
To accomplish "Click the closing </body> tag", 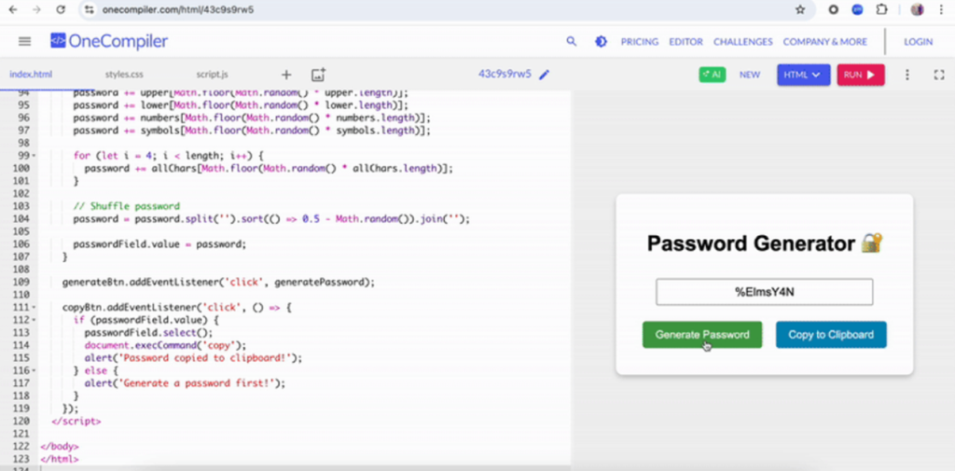I will [x=59, y=447].
